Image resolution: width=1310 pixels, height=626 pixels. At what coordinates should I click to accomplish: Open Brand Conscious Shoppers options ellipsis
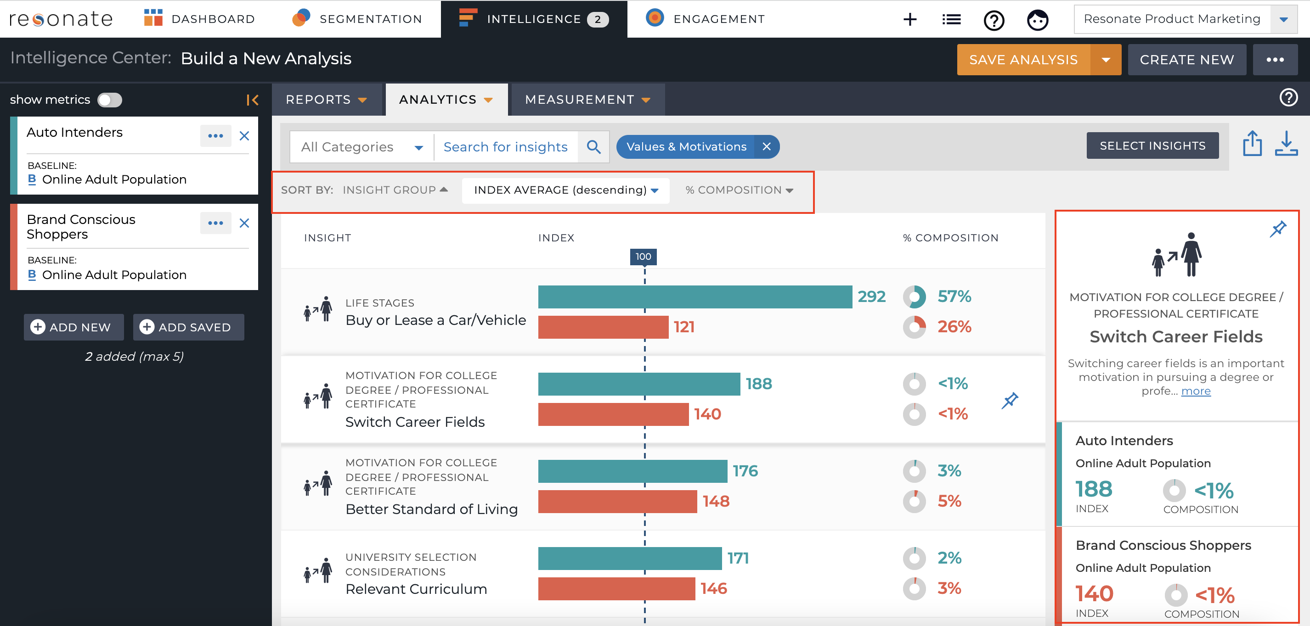(x=215, y=223)
